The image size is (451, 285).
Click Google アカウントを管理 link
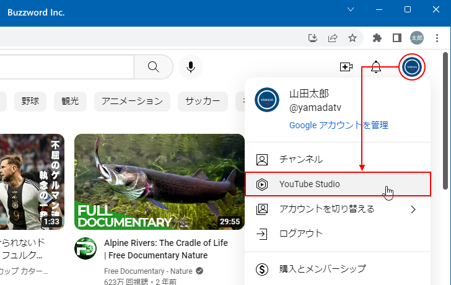click(338, 125)
